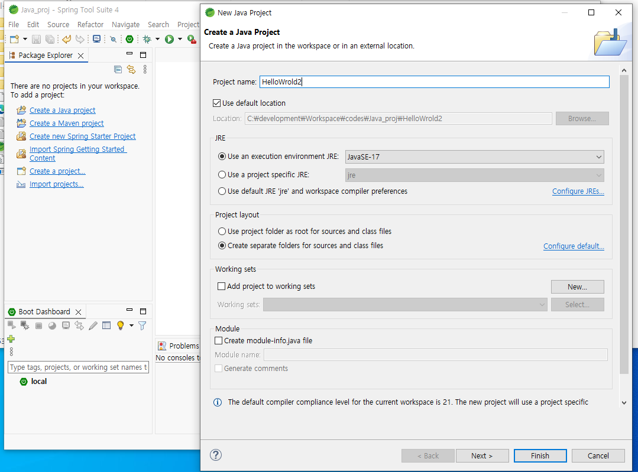638x472 pixels.
Task: Toggle Link with Editor in Package Explorer
Action: (x=131, y=70)
